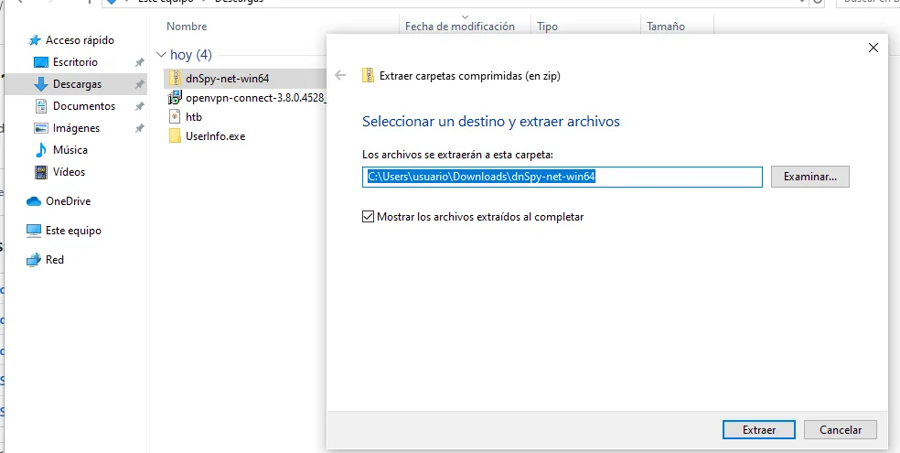Select Descargas in the navigation pane
Screen dimensions: 900x453
point(77,84)
